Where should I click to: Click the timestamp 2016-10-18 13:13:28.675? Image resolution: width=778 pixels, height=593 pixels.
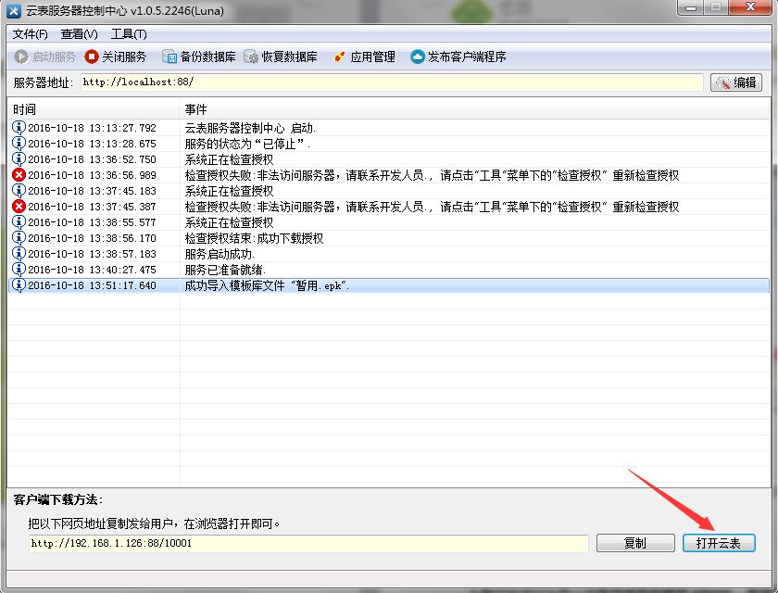[92, 144]
